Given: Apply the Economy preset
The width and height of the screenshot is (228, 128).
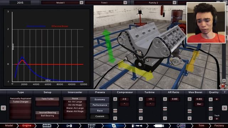Looking at the screenshot, I should 100,100.
